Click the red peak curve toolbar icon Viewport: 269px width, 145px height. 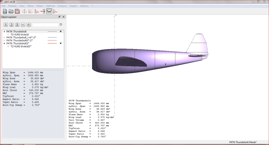(x=55, y=11)
